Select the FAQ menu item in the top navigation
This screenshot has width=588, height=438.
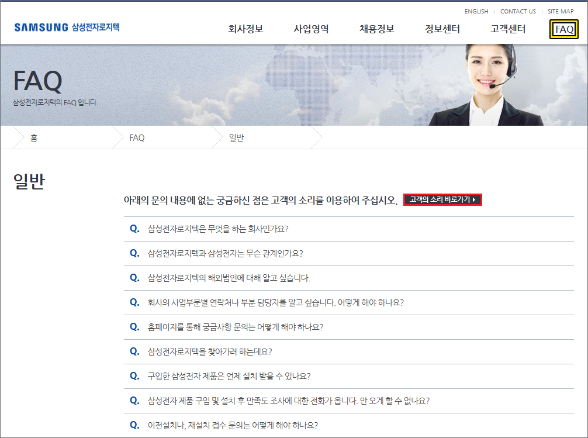point(564,29)
